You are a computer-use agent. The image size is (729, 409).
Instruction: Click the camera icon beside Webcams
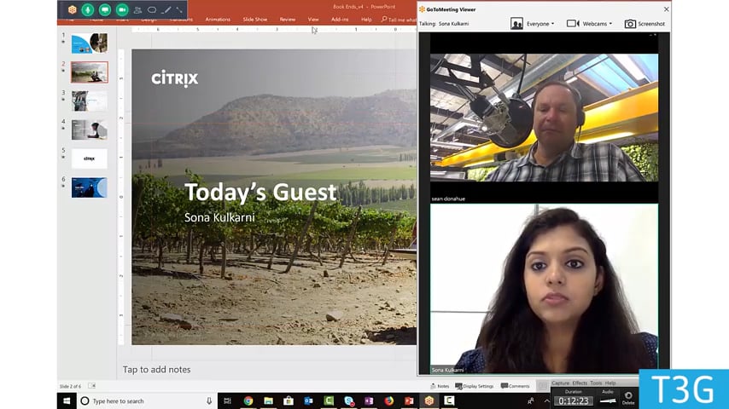(573, 23)
